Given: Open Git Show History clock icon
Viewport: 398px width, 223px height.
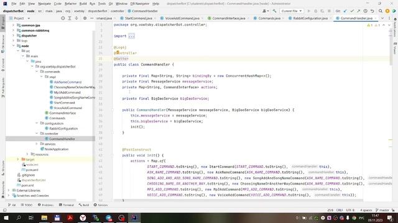Looking at the screenshot, I should tap(366, 11).
